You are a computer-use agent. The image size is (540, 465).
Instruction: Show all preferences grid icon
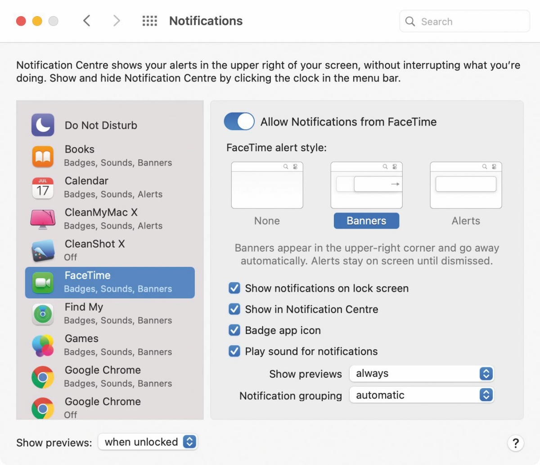(150, 21)
